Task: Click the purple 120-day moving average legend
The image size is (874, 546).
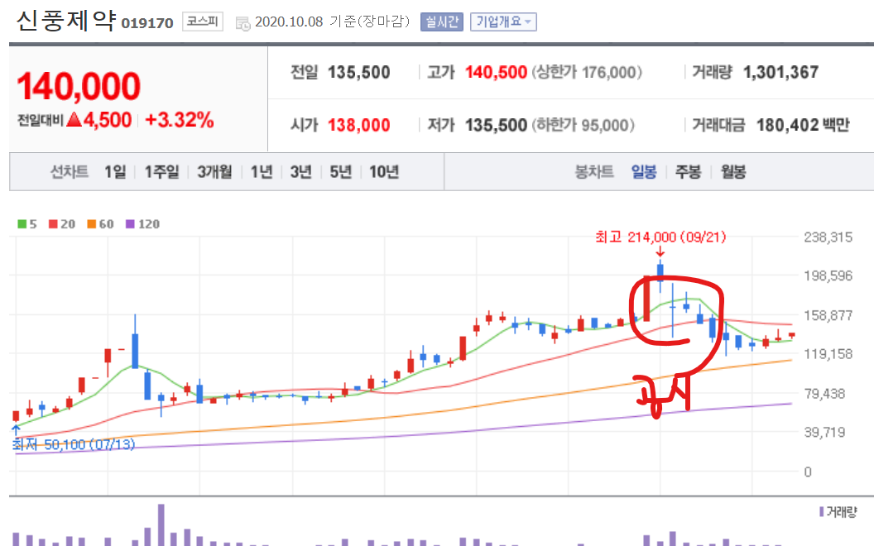Action: coord(142,224)
